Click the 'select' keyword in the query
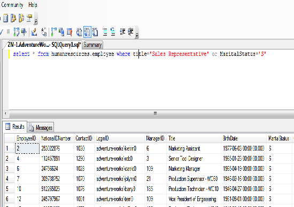Screen dimensions: 294x207 21,54
